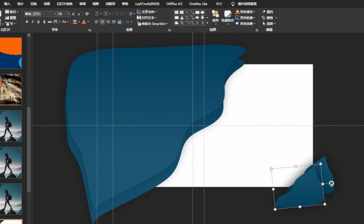
Task: Select the down arrow shape in gallery
Action: [202, 18]
